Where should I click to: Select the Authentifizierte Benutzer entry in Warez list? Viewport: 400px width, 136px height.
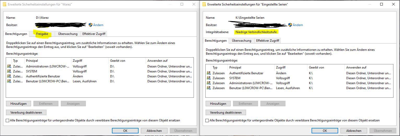(43, 76)
